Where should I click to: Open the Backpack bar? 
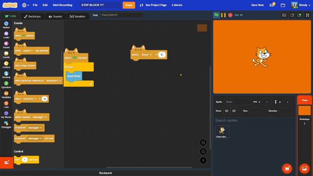click(106, 173)
